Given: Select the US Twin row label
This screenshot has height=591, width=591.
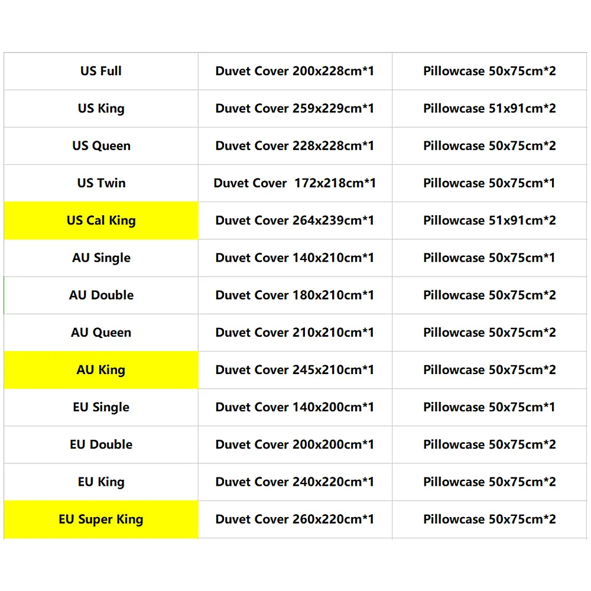Looking at the screenshot, I should [x=101, y=183].
